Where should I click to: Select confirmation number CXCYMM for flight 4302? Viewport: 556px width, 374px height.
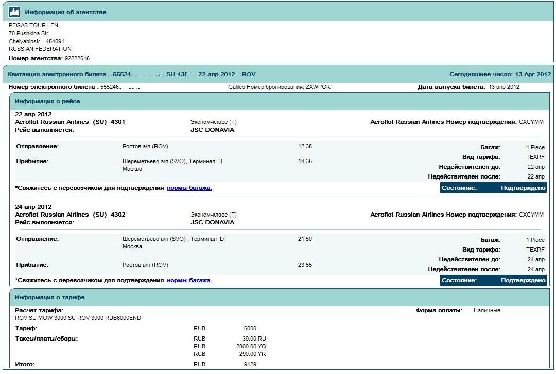point(531,215)
